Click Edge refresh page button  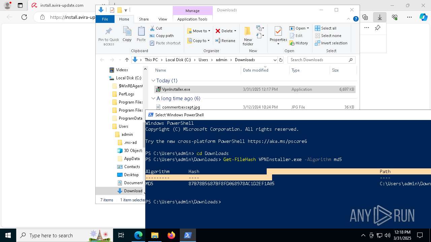(24, 17)
